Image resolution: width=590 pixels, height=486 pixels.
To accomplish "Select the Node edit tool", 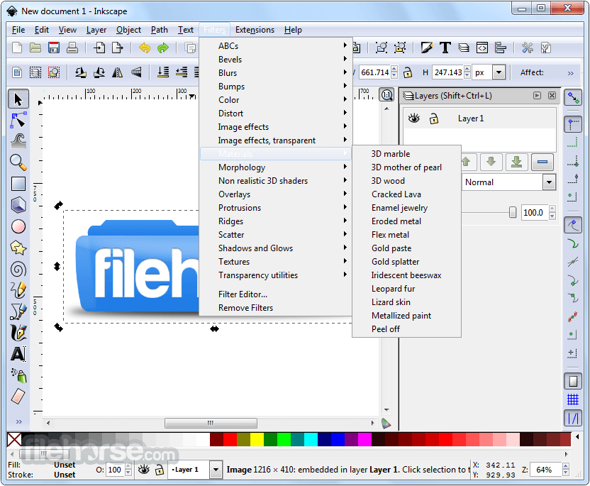I will pos(18,121).
